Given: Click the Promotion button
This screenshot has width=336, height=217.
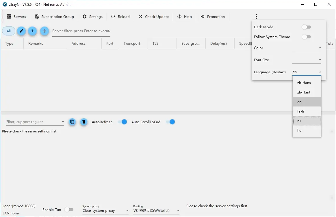Looking at the screenshot, I should coord(213,16).
